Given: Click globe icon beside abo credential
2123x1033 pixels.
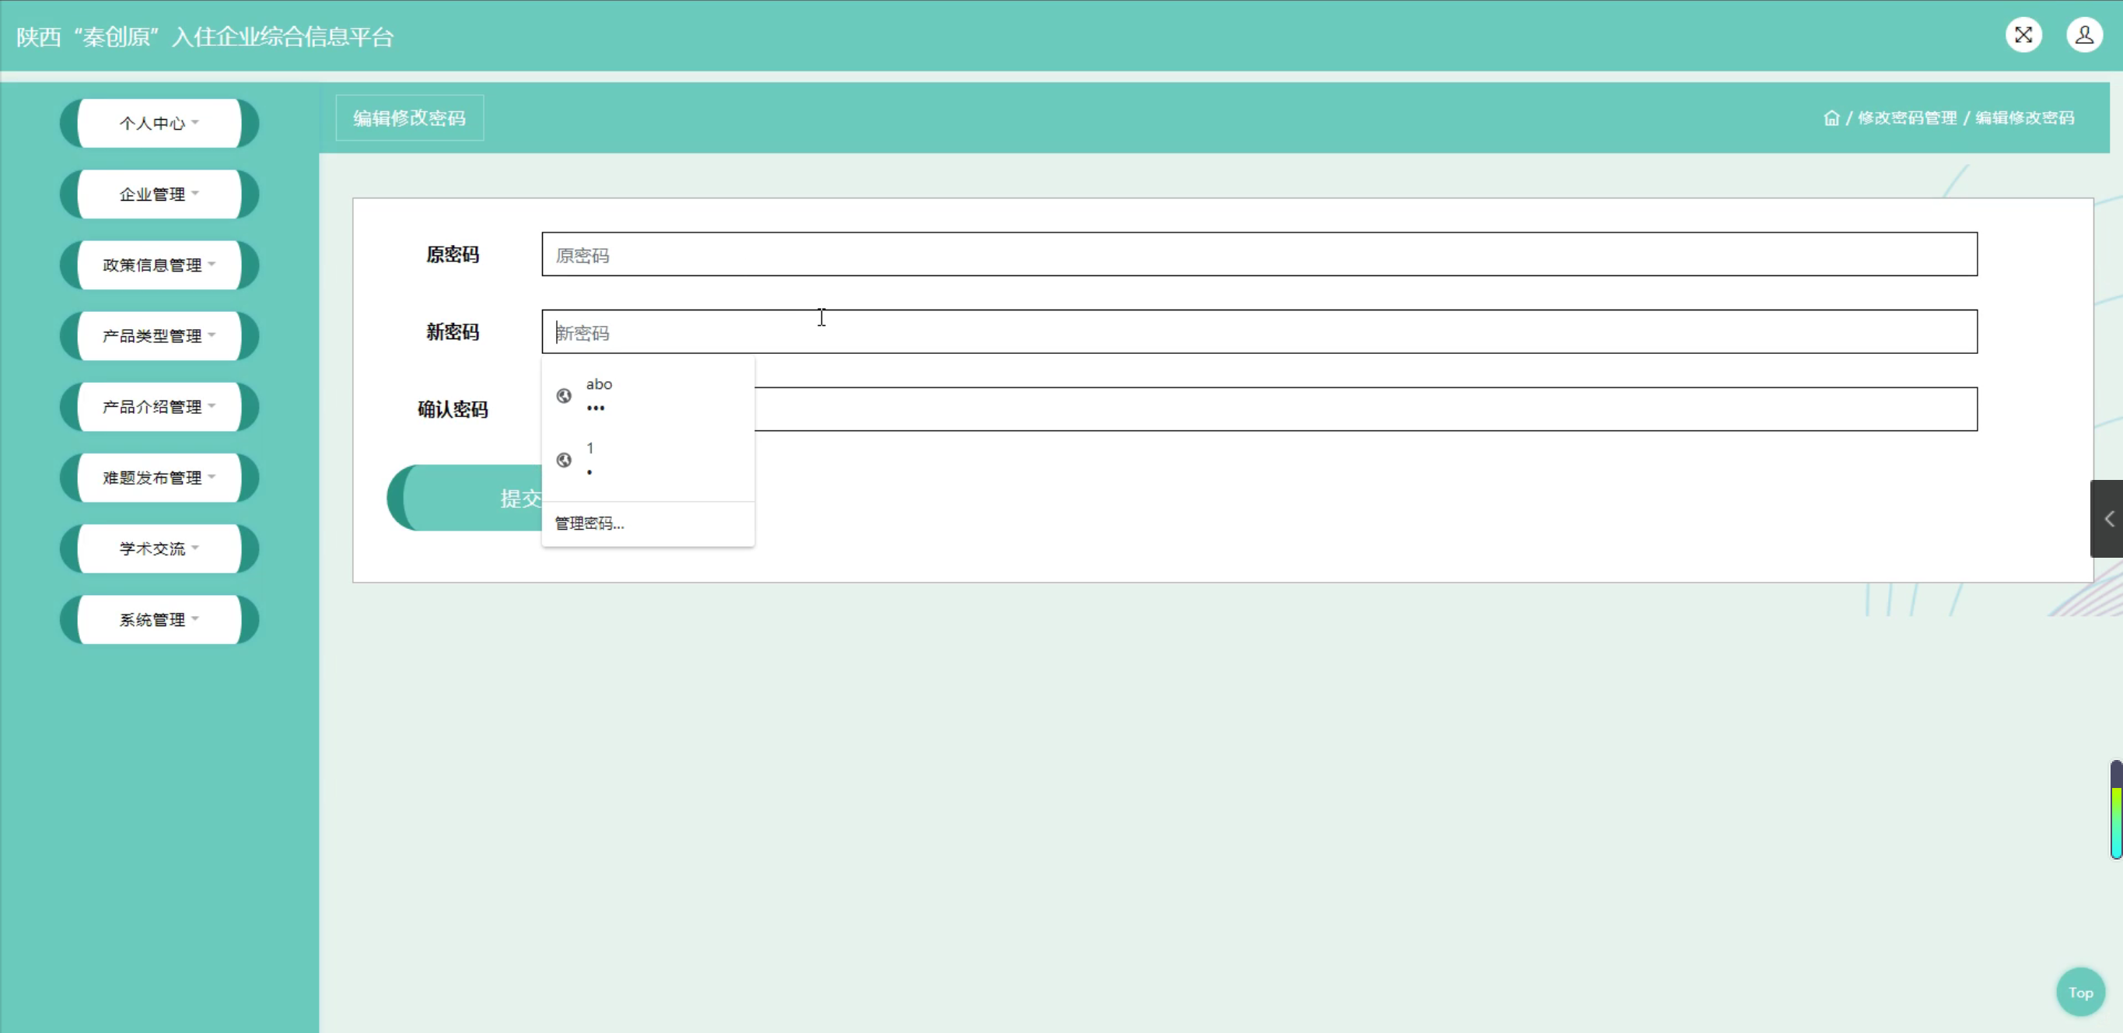Looking at the screenshot, I should pyautogui.click(x=564, y=396).
